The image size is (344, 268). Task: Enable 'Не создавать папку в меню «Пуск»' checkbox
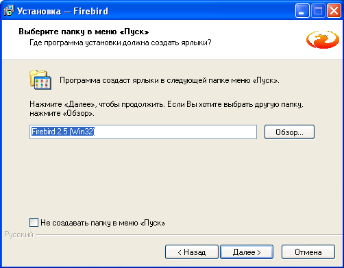pos(34,222)
